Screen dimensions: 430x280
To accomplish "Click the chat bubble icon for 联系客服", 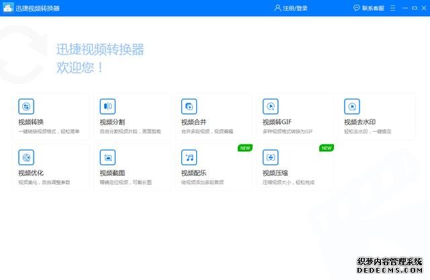I will click(357, 8).
